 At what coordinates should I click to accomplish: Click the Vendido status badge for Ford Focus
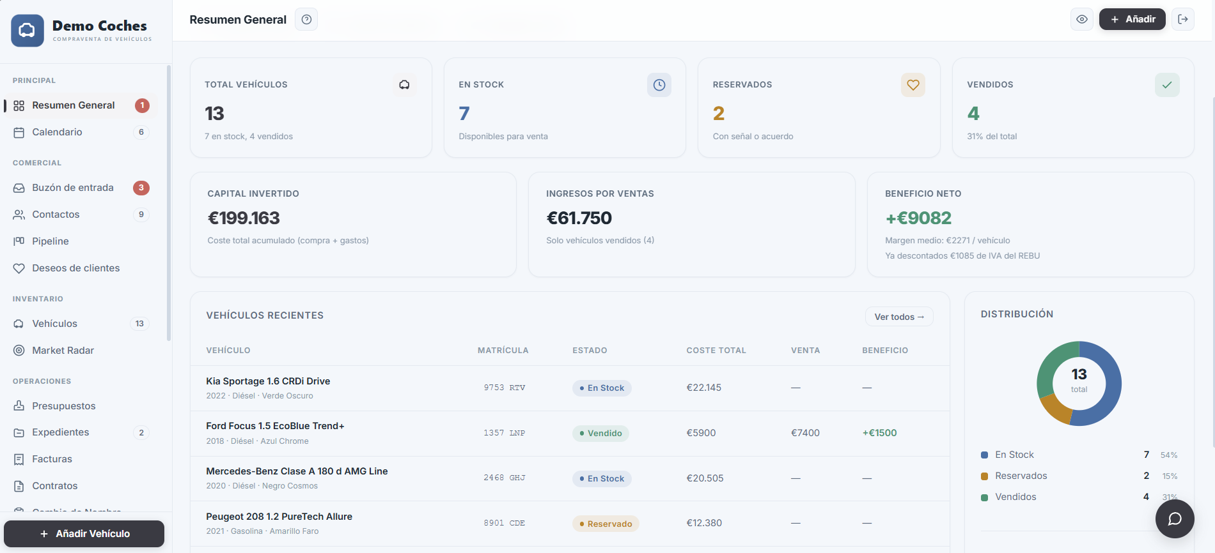tap(600, 434)
